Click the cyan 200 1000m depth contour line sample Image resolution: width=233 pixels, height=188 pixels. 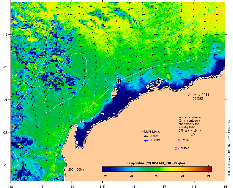coord(74,172)
